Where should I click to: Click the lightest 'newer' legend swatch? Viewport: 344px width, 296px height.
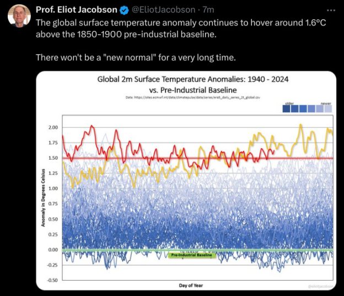(x=328, y=109)
